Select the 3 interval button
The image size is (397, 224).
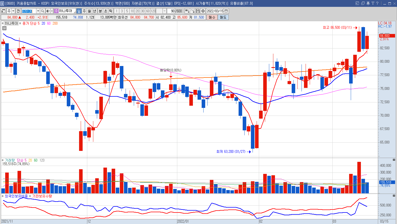(x=122, y=11)
